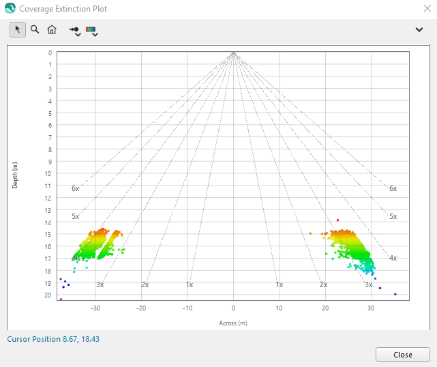Open the point style dropdown
Screen dimensions: 437x367
[x=75, y=31]
